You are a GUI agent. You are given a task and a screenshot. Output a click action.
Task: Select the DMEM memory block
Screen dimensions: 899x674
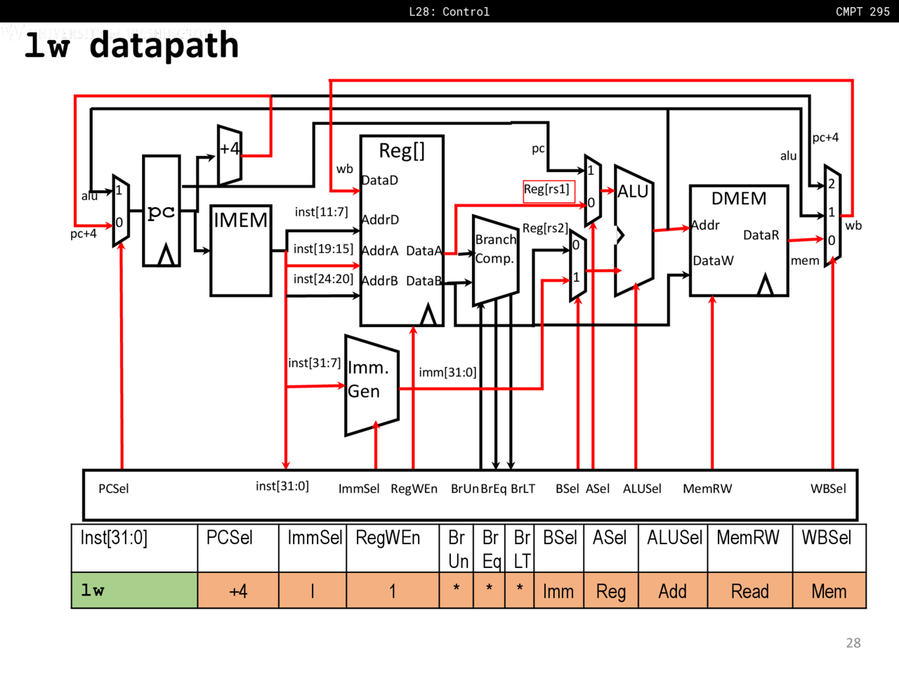click(738, 240)
